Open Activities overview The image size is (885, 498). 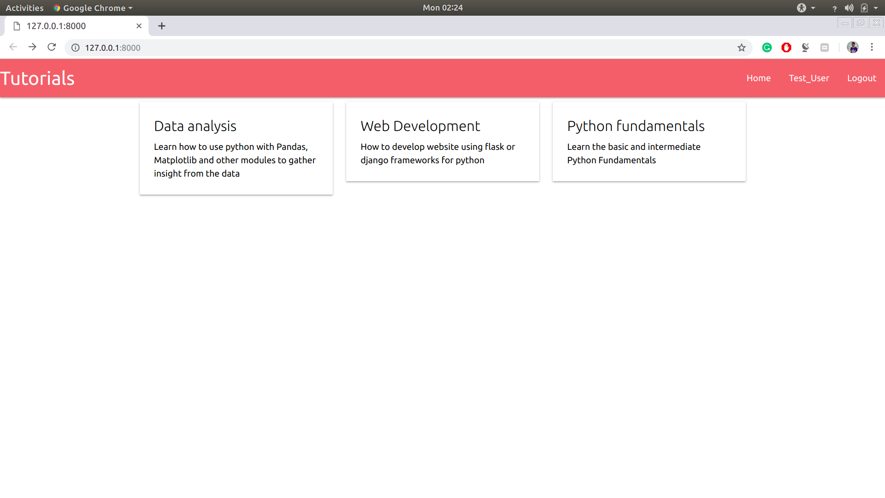(24, 8)
